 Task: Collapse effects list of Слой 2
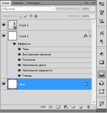click(x=90, y=36)
